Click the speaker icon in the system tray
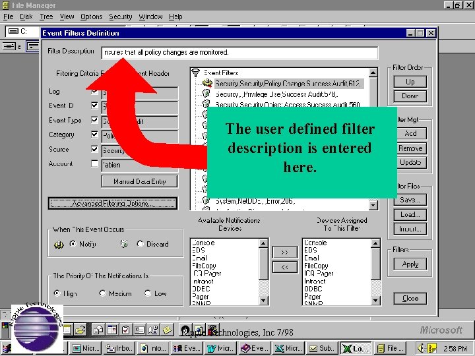 (420, 348)
